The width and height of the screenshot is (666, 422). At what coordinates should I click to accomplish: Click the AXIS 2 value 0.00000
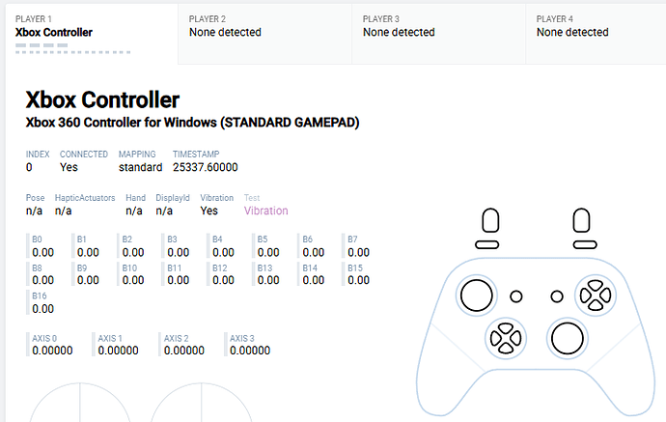point(184,351)
